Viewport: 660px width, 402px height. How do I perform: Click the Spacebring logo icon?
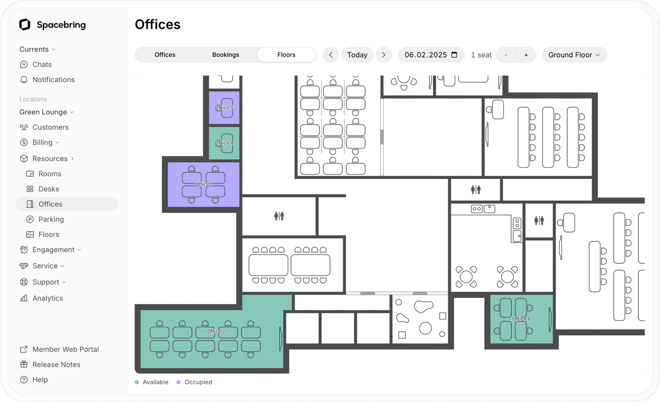pos(25,24)
